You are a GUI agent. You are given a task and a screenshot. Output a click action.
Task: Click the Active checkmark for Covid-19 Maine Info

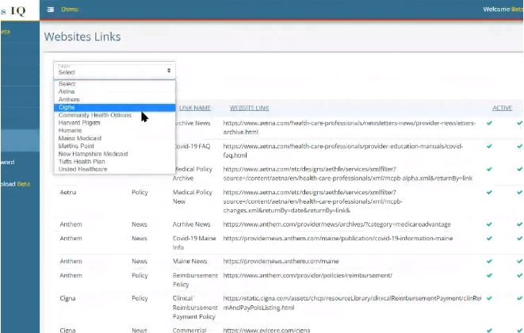[489, 237]
